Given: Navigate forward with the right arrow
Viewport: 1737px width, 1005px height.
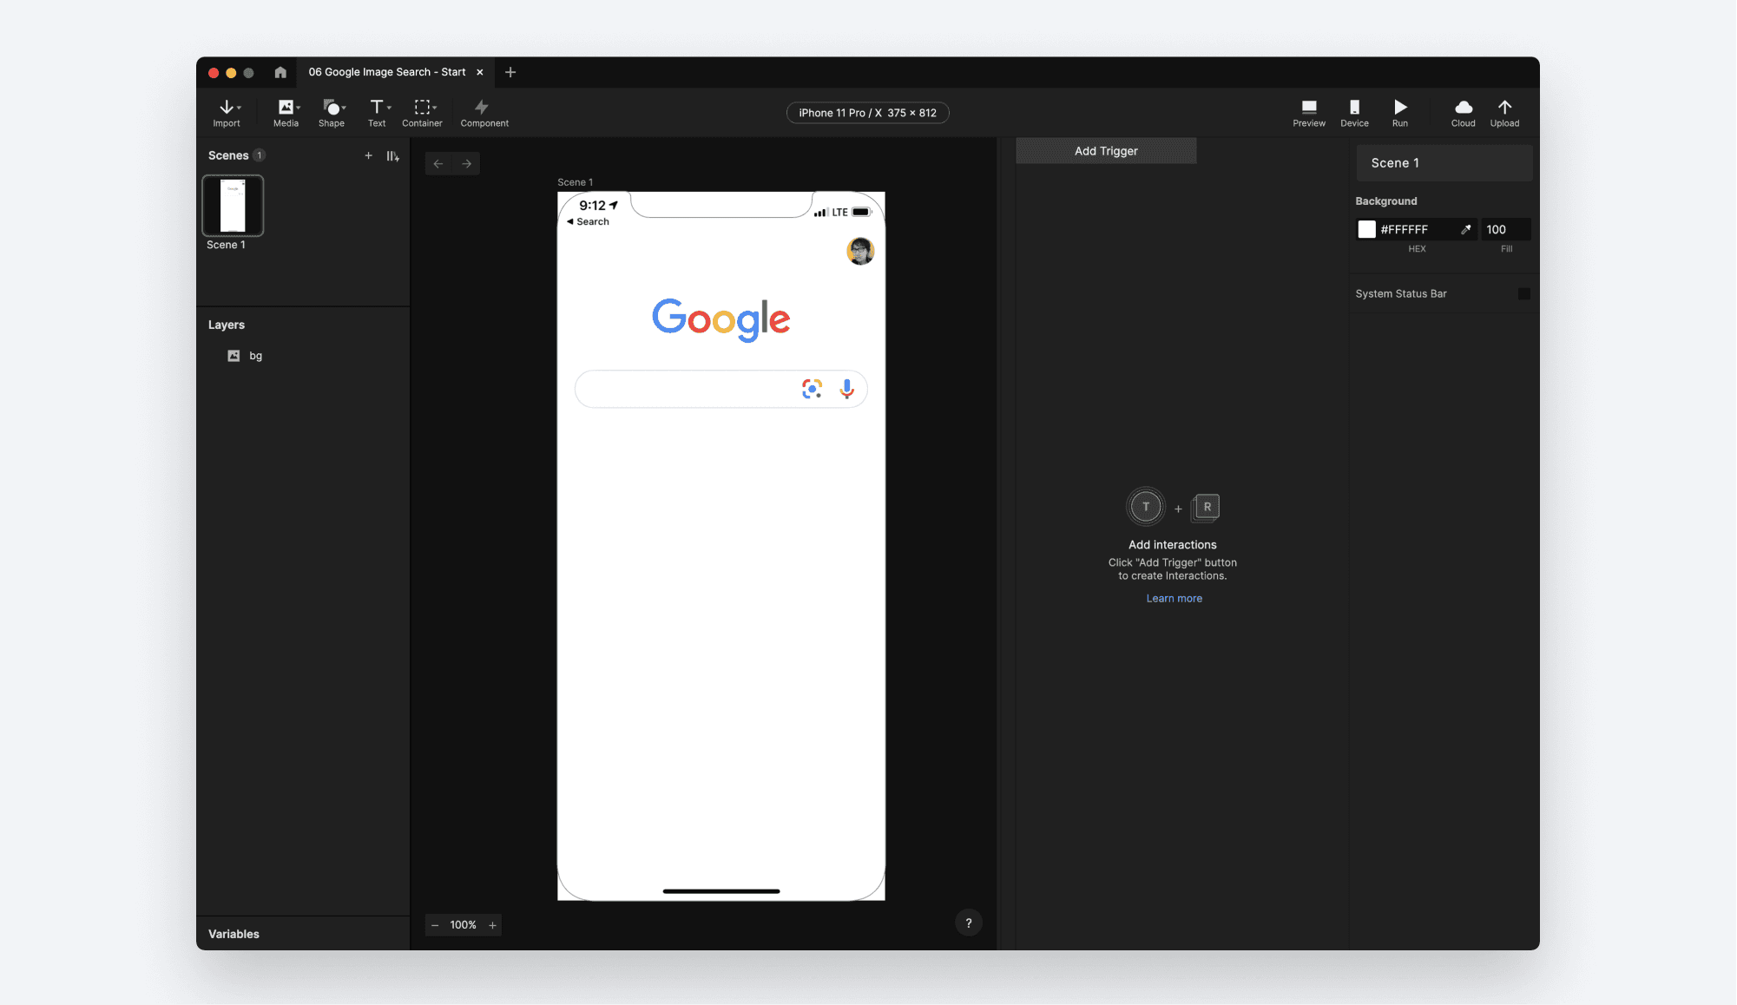Looking at the screenshot, I should pyautogui.click(x=466, y=163).
